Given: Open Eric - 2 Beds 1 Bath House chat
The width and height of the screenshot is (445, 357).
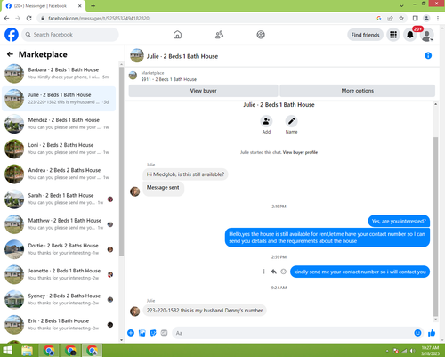Looking at the screenshot, I should (59, 325).
